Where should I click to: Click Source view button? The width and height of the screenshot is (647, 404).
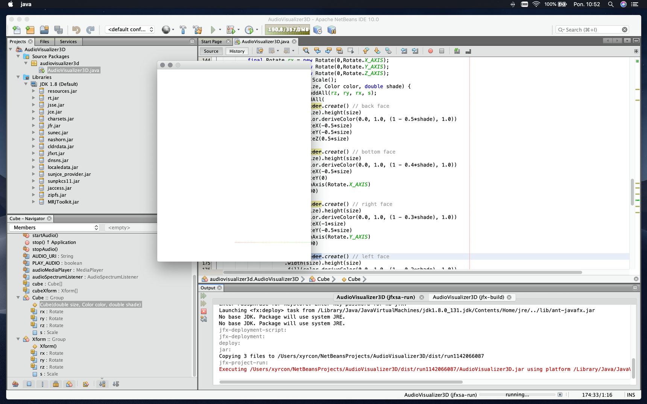pyautogui.click(x=211, y=51)
